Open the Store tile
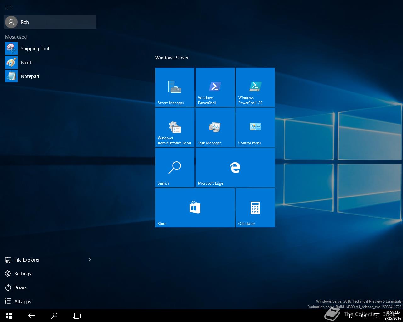The image size is (403, 322). [195, 208]
